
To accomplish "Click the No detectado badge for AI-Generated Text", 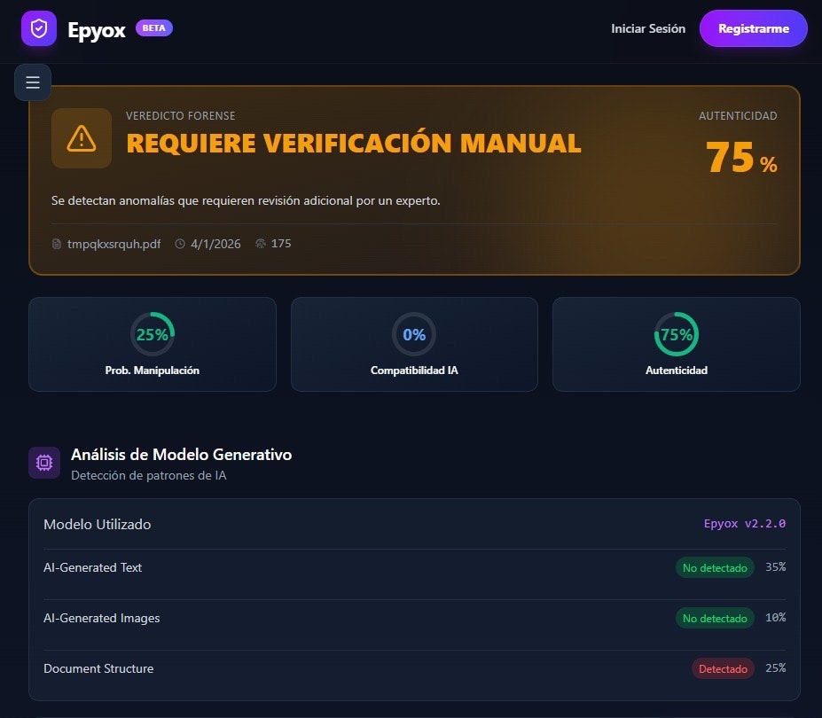I will click(715, 567).
